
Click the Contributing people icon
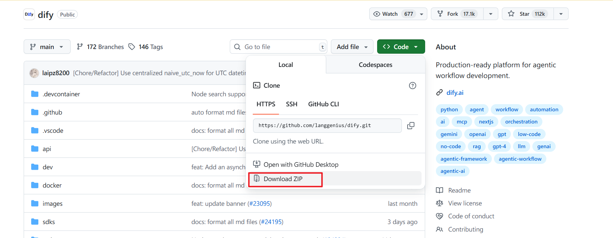coord(439,229)
